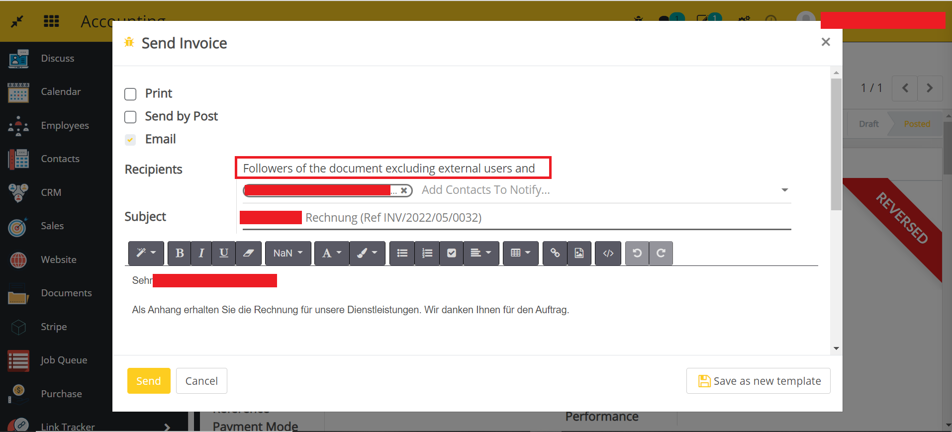Click the collapse fullscreen arrows icon
The height and width of the screenshot is (432, 952).
[x=17, y=21]
